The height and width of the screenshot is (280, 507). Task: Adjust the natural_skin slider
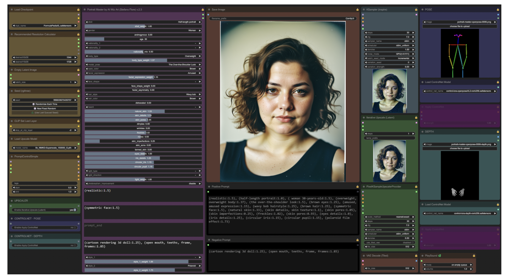(x=143, y=111)
